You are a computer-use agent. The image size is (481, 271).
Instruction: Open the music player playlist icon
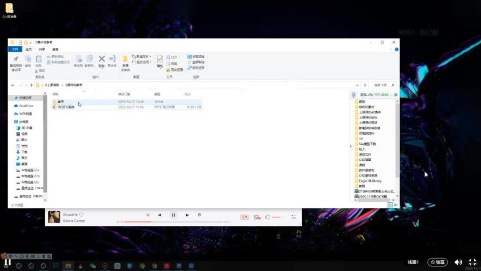click(294, 217)
